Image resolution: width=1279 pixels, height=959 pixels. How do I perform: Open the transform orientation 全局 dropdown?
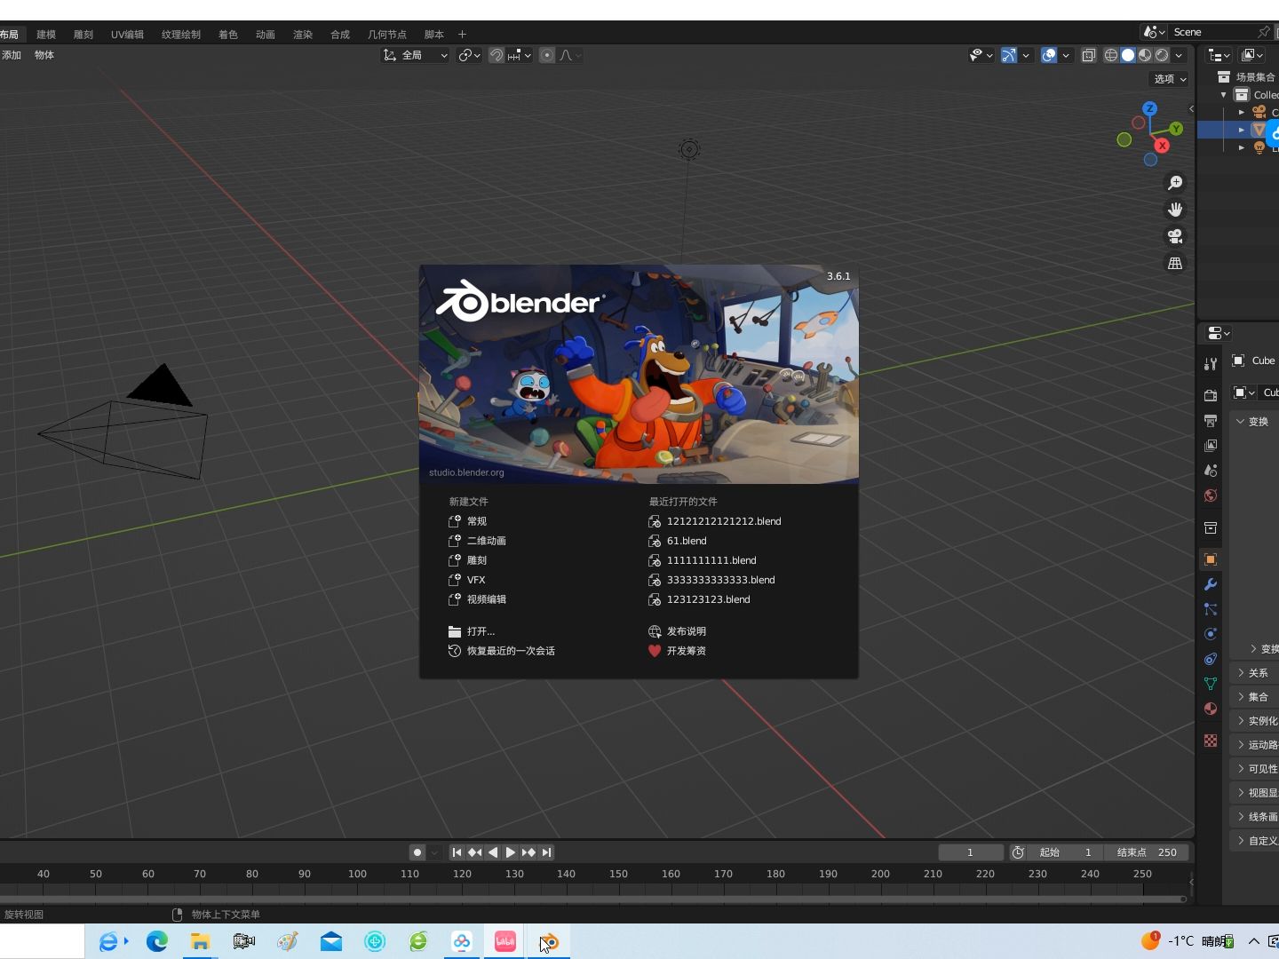416,55
